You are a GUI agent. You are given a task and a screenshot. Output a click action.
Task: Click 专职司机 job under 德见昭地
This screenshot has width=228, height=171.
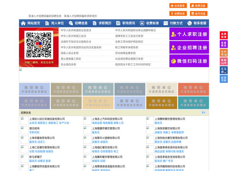34,132
